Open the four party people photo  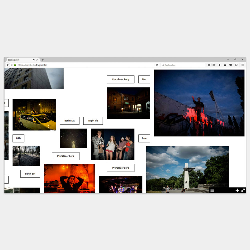pyautogui.click(x=113, y=144)
